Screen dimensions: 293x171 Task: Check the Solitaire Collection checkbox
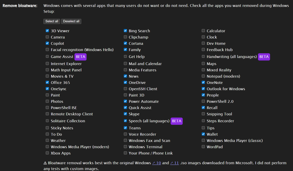(x=47, y=121)
